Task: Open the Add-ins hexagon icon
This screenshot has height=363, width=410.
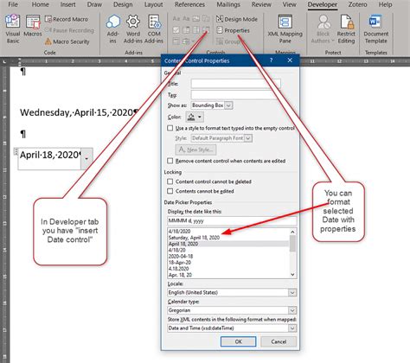Action: click(x=112, y=22)
